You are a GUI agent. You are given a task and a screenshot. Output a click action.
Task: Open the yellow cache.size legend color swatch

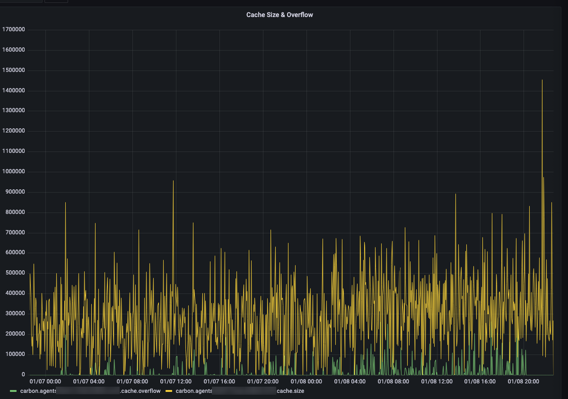click(169, 391)
